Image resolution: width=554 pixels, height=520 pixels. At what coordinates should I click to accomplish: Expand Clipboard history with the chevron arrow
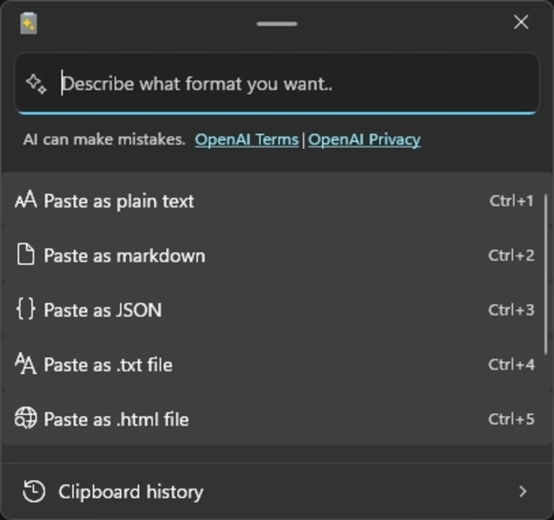tap(523, 491)
